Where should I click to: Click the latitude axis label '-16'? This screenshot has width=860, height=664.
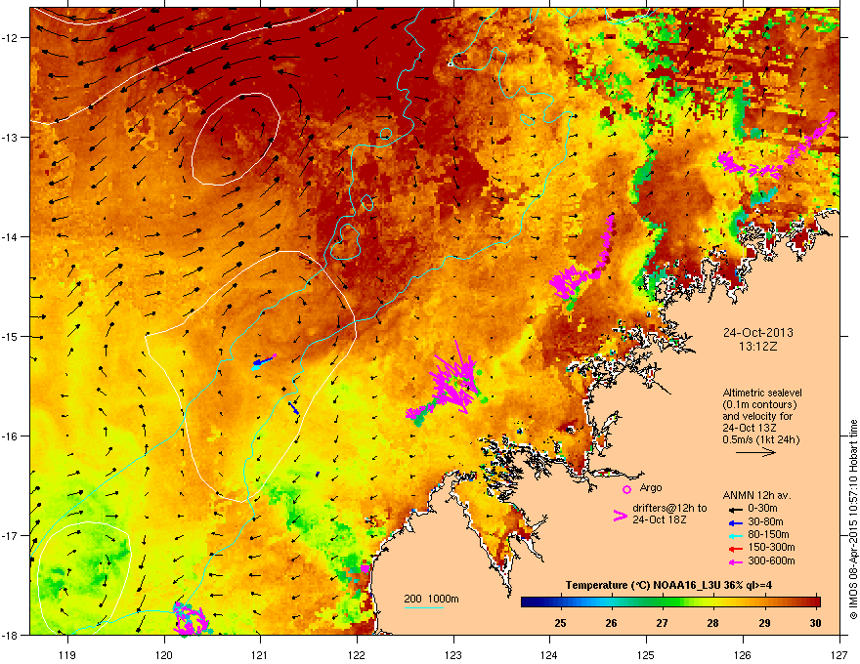[x=11, y=436]
